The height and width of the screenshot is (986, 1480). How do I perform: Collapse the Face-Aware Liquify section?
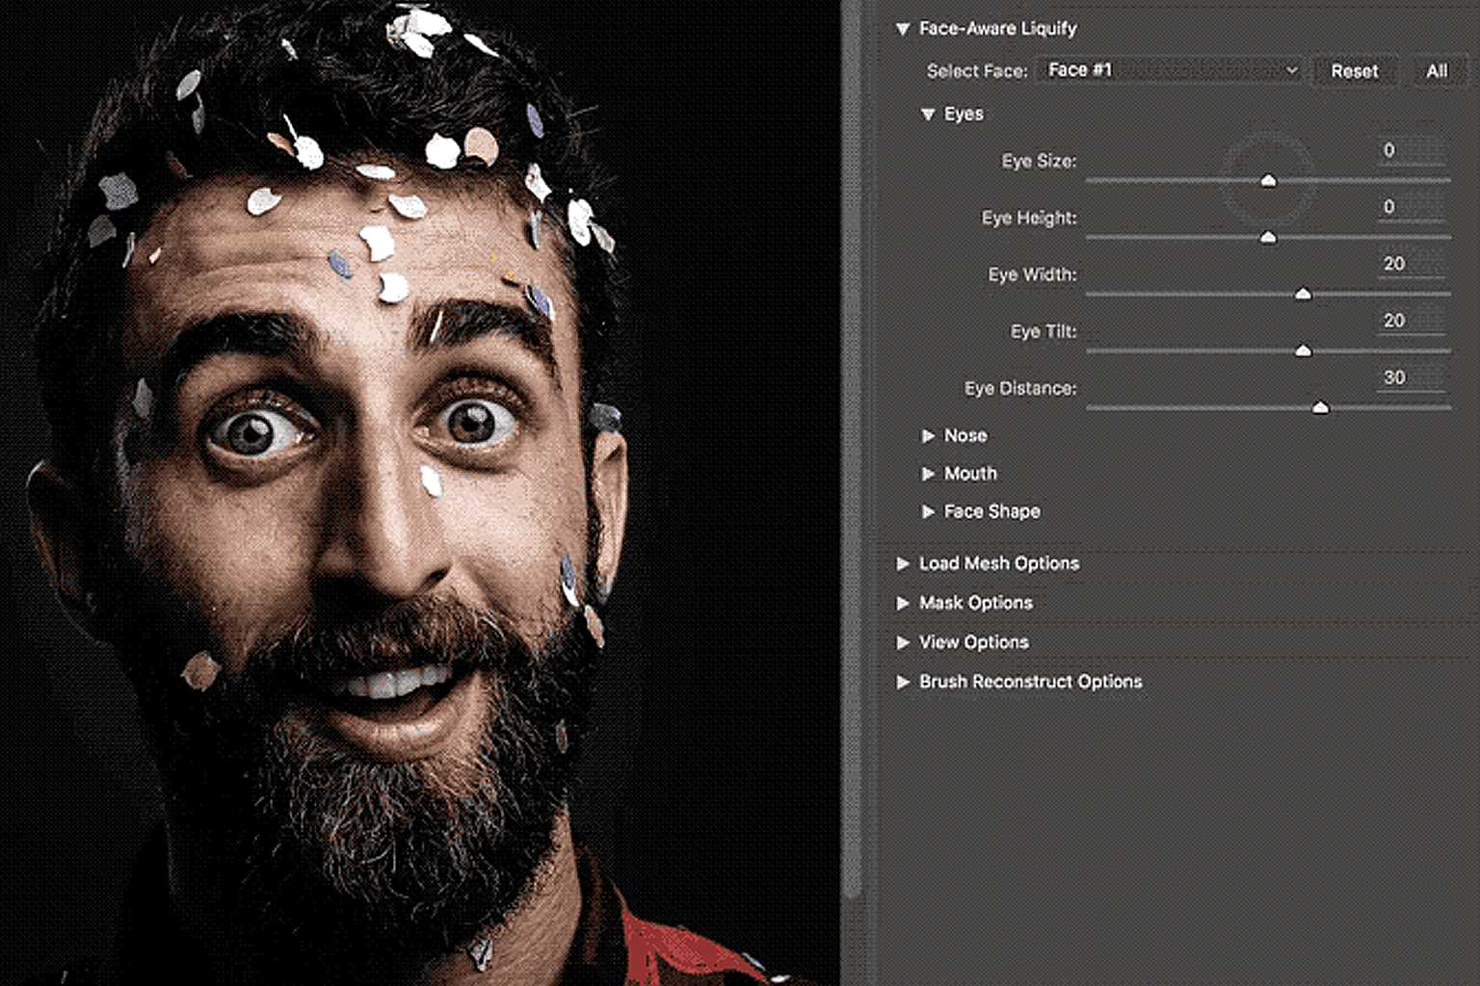point(903,29)
